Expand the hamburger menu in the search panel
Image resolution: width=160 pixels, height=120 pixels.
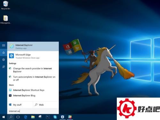pyautogui.click(x=4, y=45)
